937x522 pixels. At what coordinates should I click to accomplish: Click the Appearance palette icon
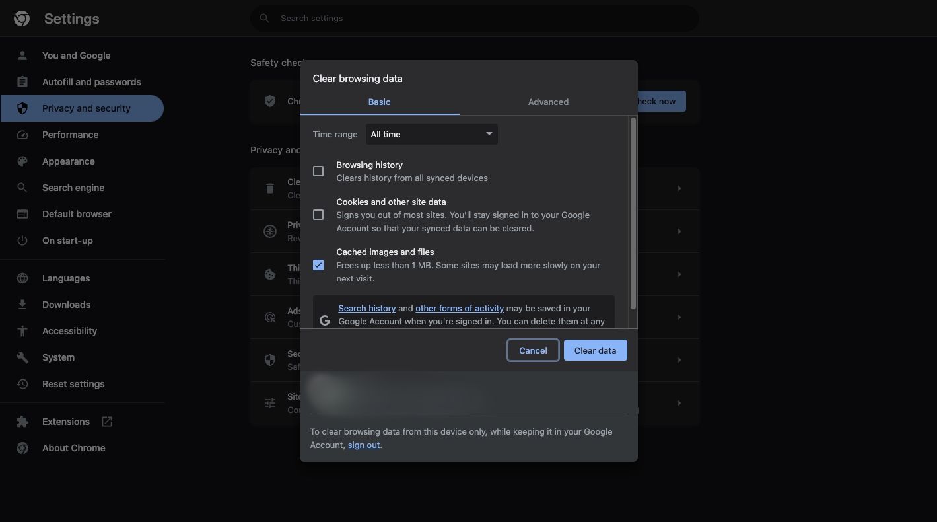click(x=22, y=161)
